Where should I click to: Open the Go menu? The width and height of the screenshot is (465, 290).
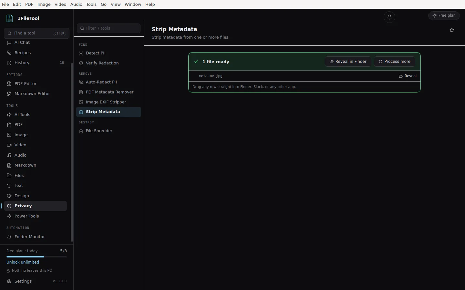[104, 4]
